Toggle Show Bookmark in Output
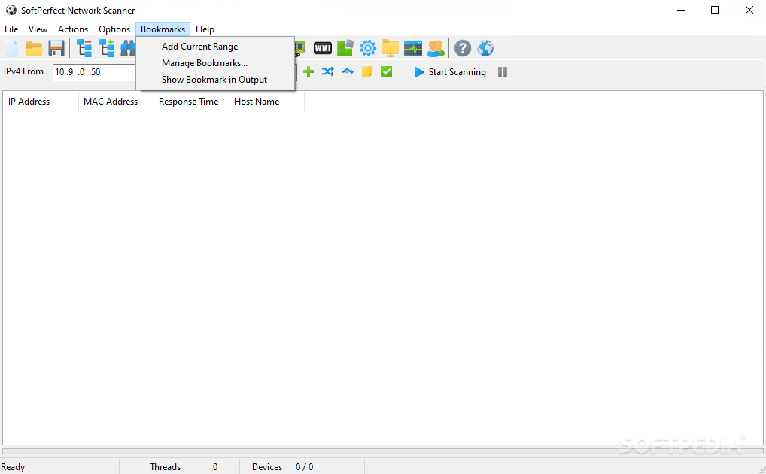The image size is (766, 474). pos(215,80)
